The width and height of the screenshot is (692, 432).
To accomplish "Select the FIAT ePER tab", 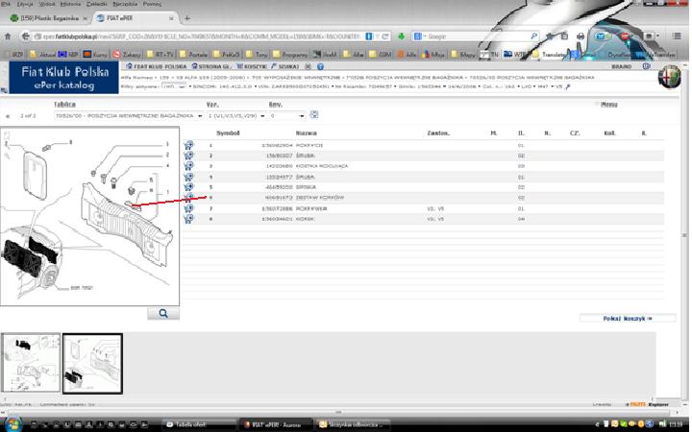I will pos(135,18).
